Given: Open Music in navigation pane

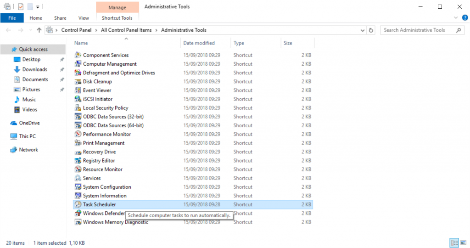Looking at the screenshot, I should pyautogui.click(x=29, y=100).
